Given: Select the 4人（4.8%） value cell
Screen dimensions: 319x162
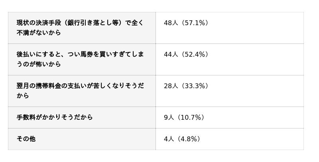Looking at the screenshot, I should 230,139.
